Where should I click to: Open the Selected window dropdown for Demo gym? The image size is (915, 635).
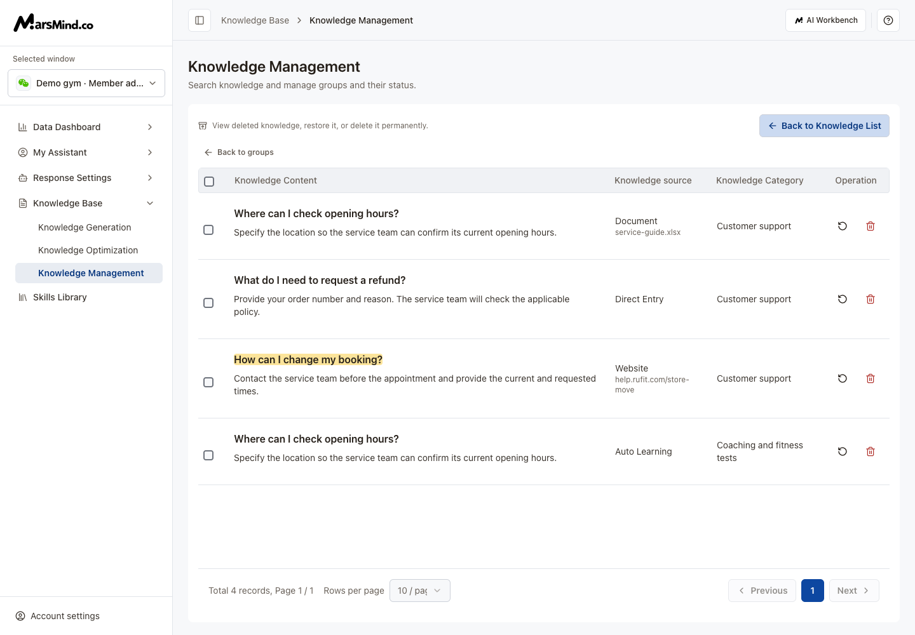click(86, 83)
